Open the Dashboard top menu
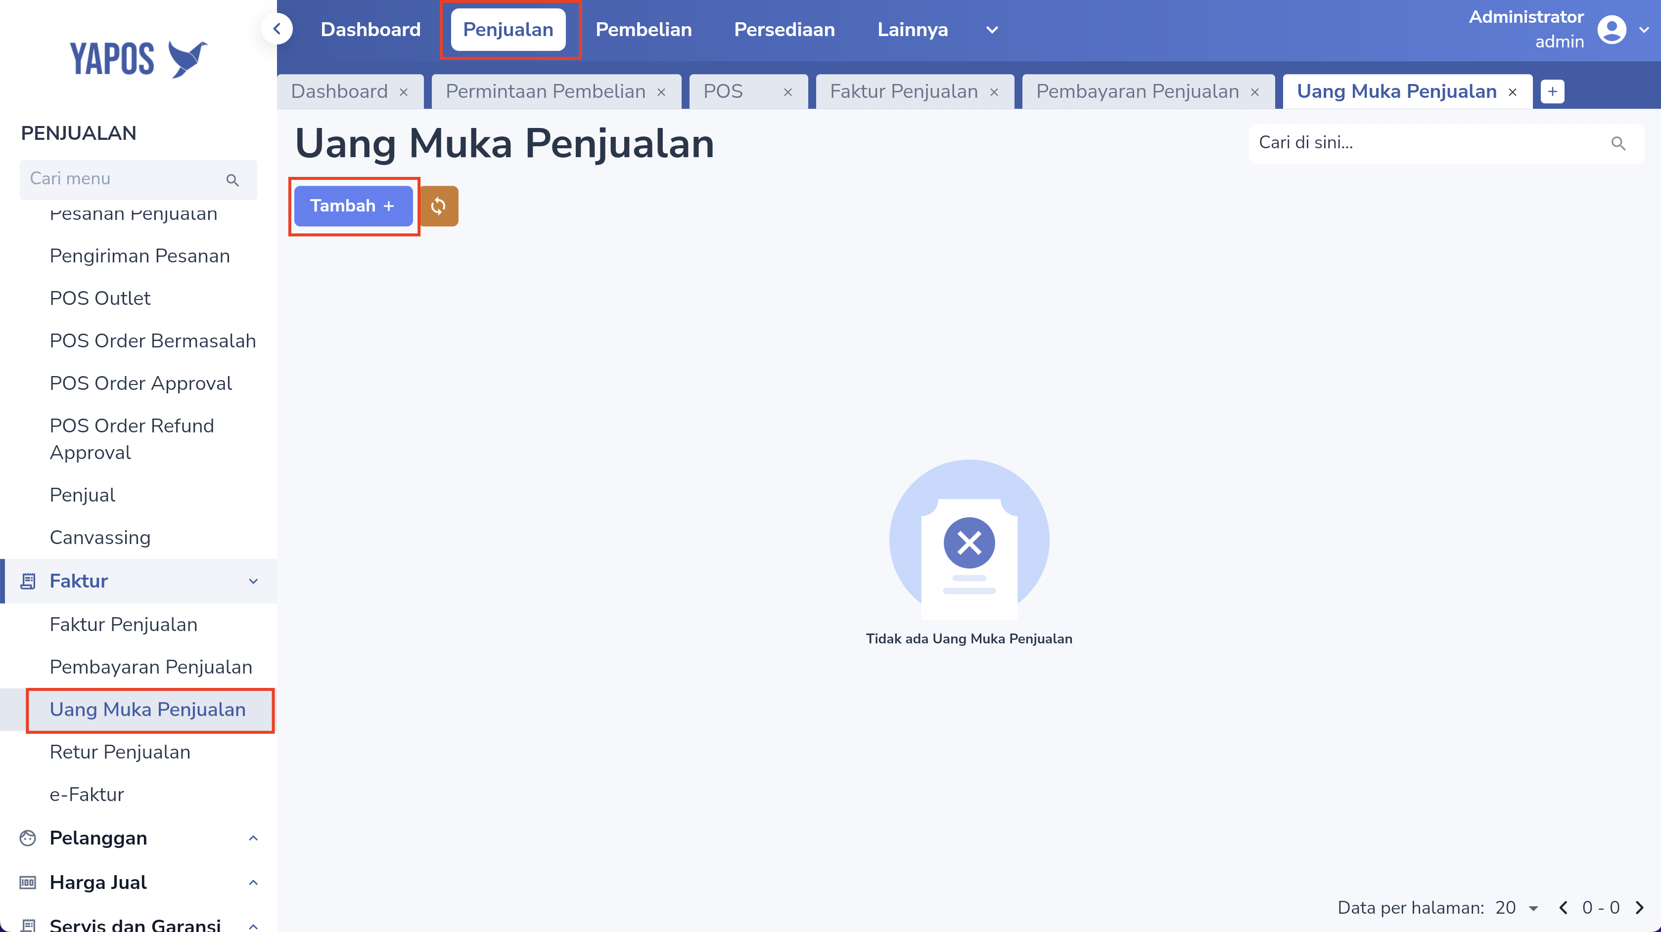 point(370,30)
